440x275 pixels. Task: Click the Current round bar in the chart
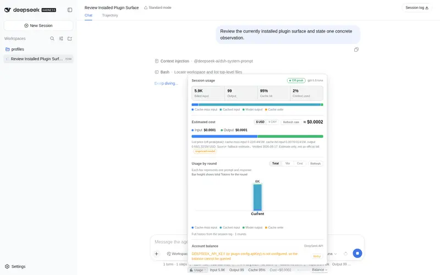[x=257, y=197]
